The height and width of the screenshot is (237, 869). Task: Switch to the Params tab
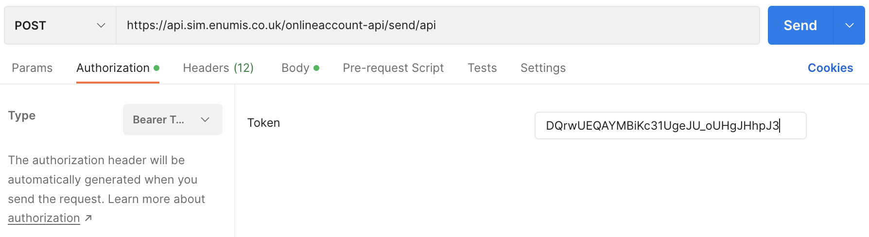[x=32, y=68]
